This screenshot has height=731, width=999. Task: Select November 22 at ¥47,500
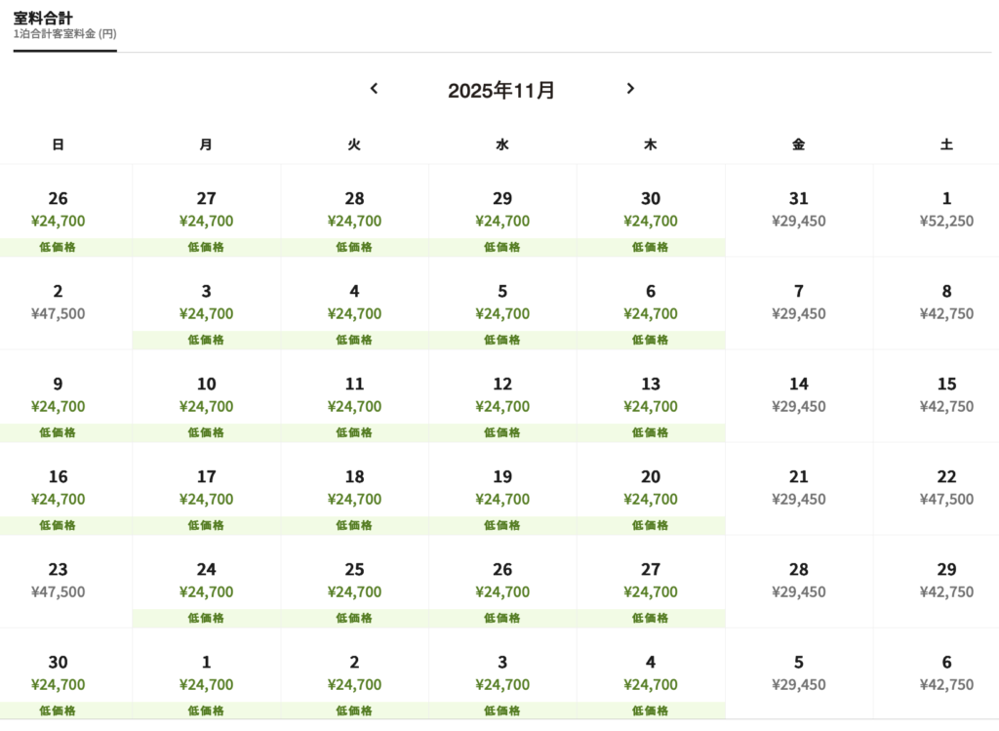[946, 489]
